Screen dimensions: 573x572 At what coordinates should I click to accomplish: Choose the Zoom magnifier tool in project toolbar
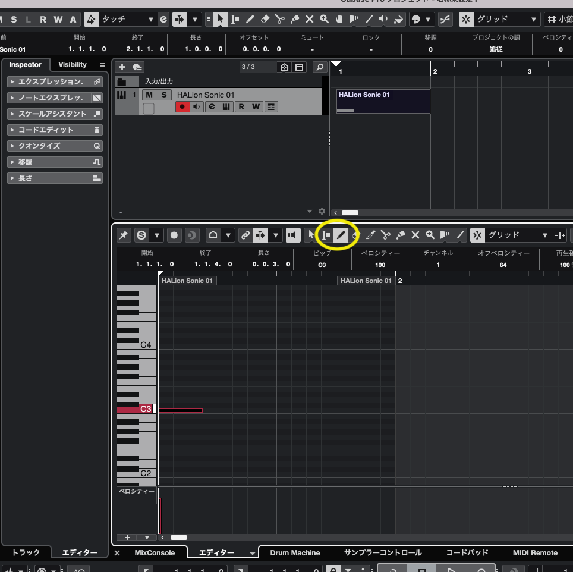tap(325, 19)
